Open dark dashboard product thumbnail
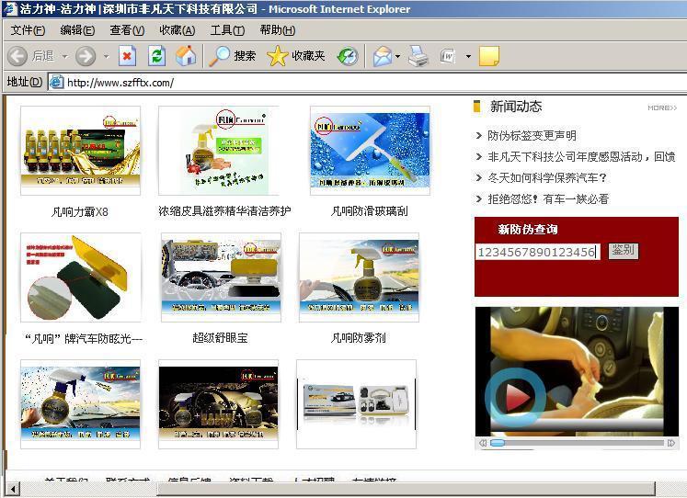The width and height of the screenshot is (687, 498). click(218, 404)
